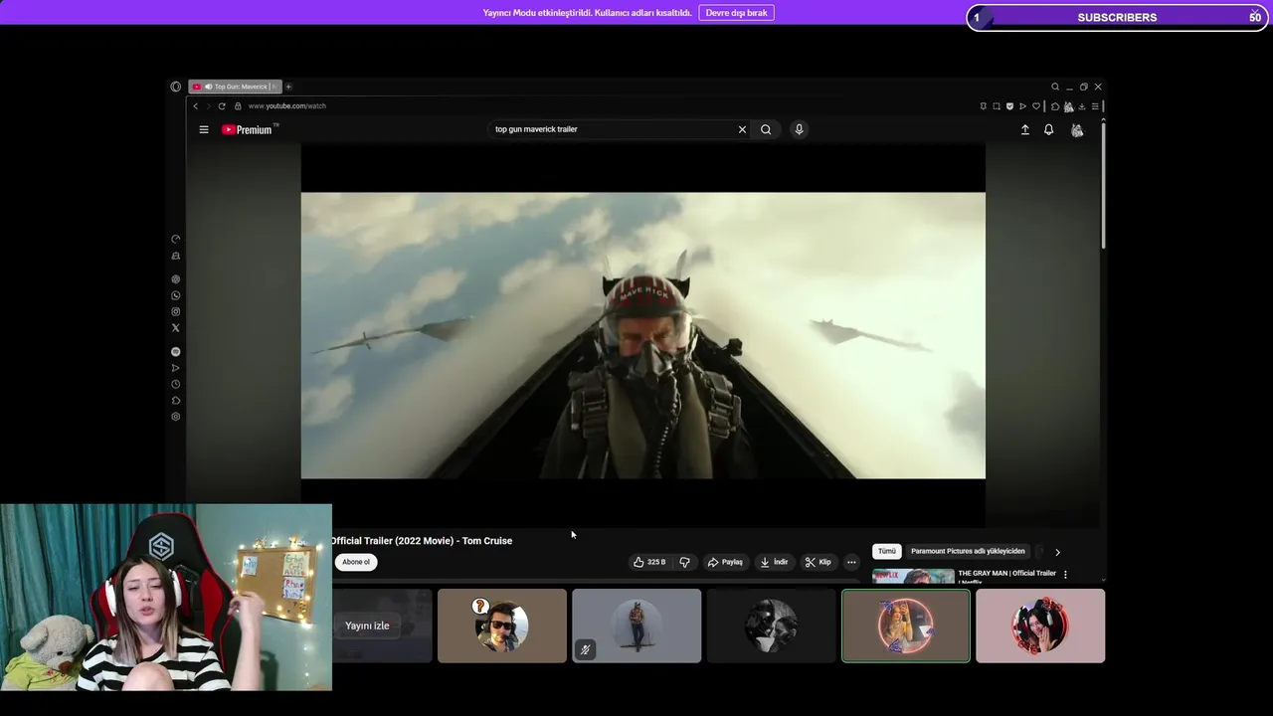Open the YouTube hamburger guide menu
Screen dimensions: 1273x716
coord(204,129)
